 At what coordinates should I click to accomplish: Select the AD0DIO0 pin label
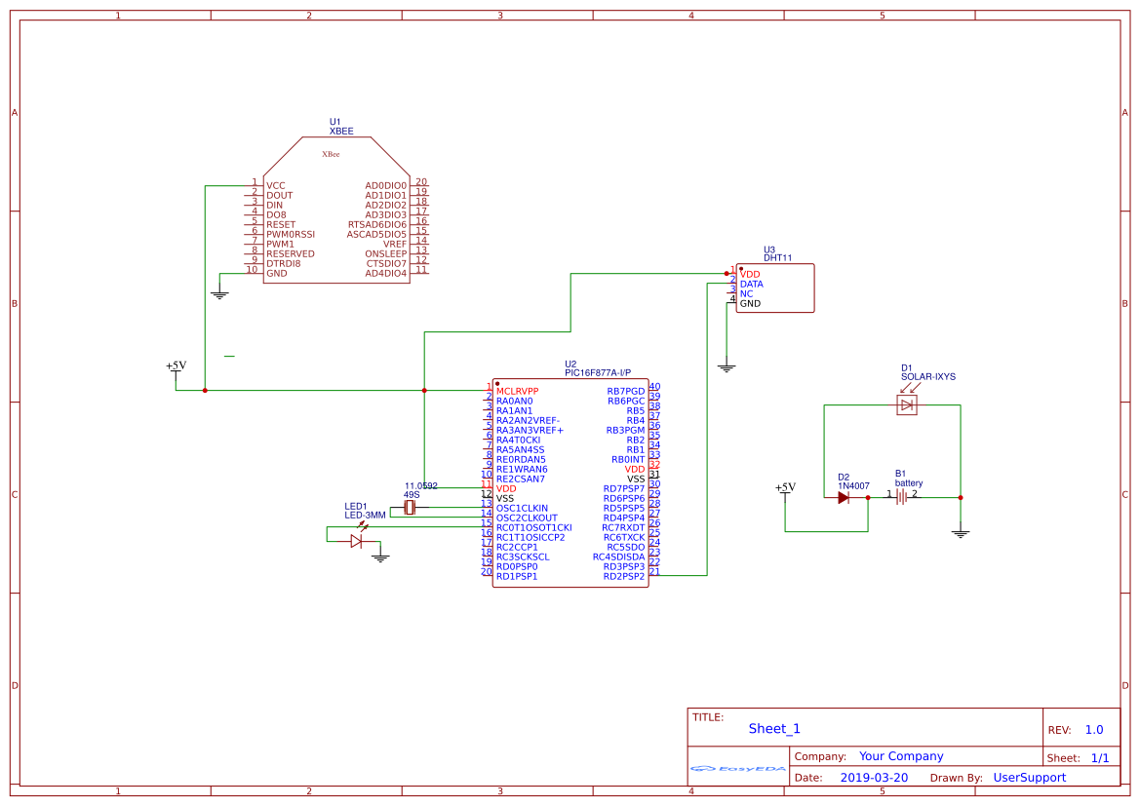coord(386,186)
